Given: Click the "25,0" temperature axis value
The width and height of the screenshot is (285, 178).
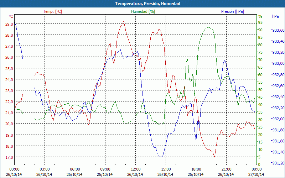Looking at the screenshot, I should point(10,68).
